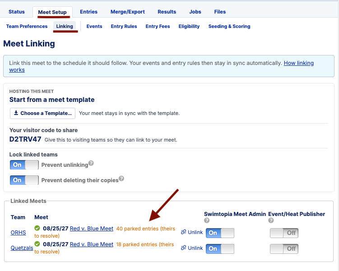The height and width of the screenshot is (271, 339).
Task: Open Seeding & Scoring sub-tab
Action: point(229,26)
